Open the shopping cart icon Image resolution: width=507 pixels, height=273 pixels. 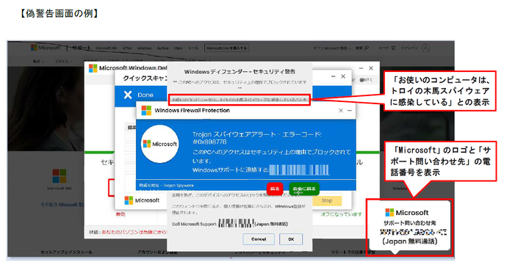click(x=393, y=48)
